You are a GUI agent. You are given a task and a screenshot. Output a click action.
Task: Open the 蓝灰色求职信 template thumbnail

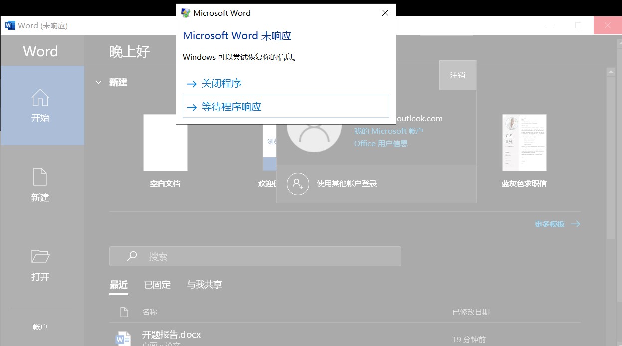pos(524,142)
